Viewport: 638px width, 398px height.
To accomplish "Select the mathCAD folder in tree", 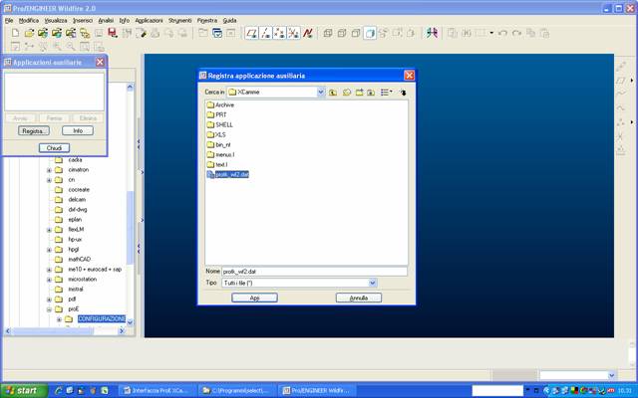I will pyautogui.click(x=80, y=259).
